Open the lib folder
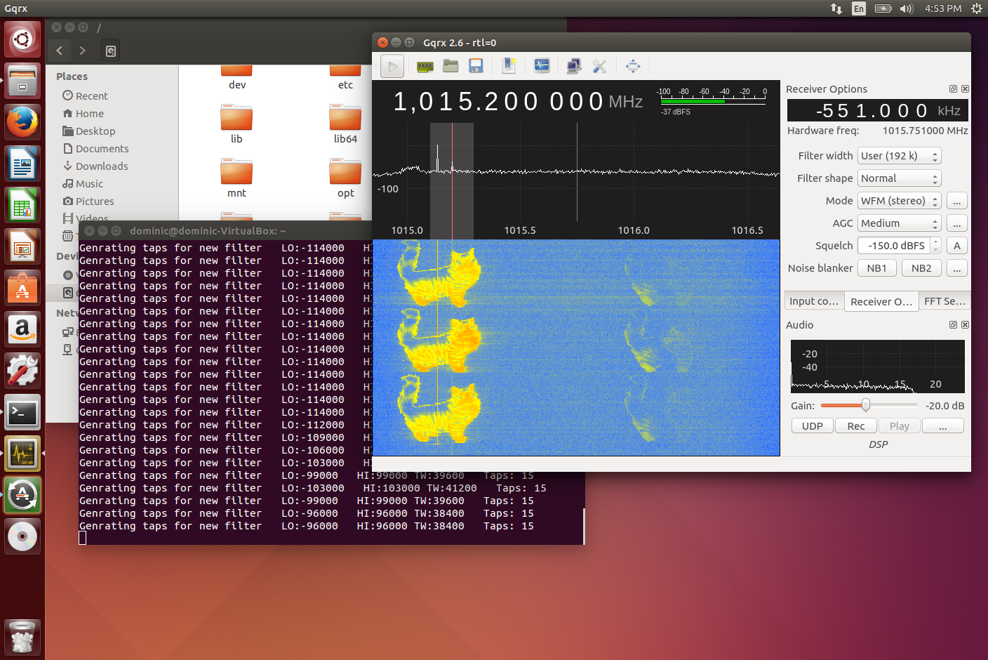The height and width of the screenshot is (660, 988). (x=236, y=124)
